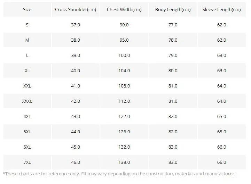The image size is (251, 184).
Task: Click the Cross Shoulder(cm) column header
Action: click(x=76, y=10)
